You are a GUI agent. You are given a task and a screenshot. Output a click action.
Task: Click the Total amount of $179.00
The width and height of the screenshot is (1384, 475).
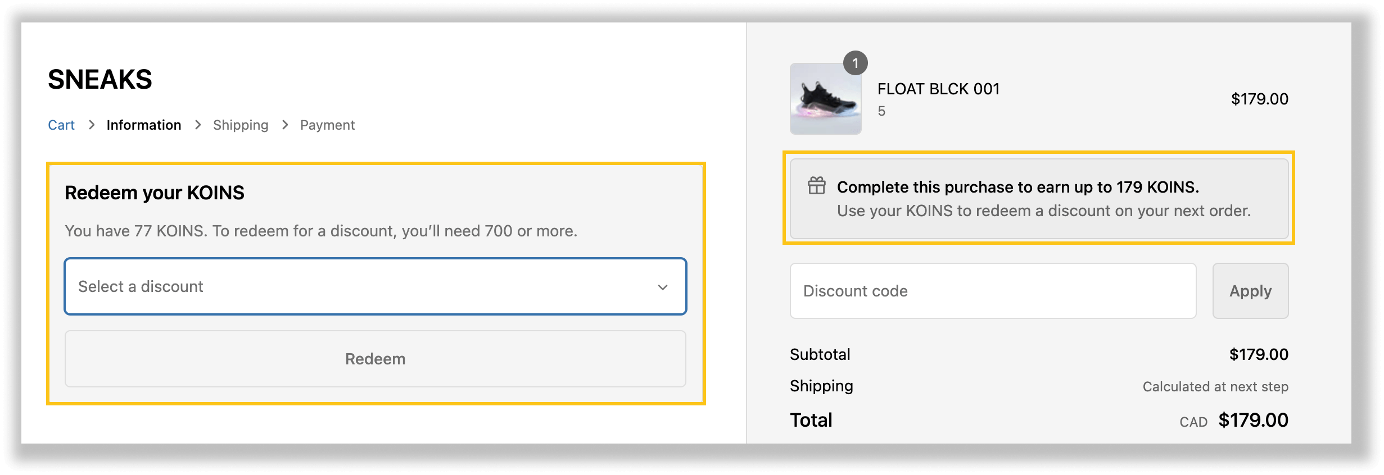(x=1253, y=420)
